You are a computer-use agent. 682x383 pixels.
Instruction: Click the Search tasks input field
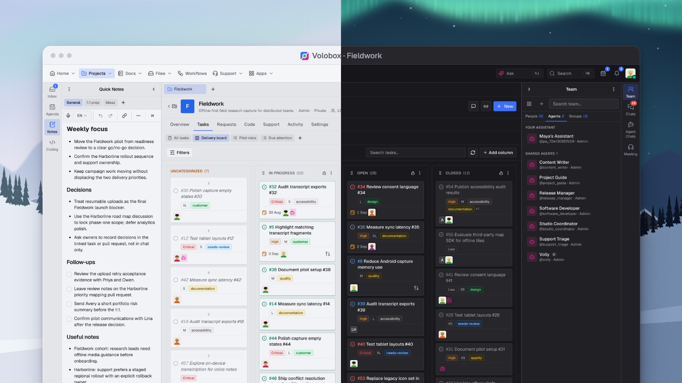pos(416,152)
